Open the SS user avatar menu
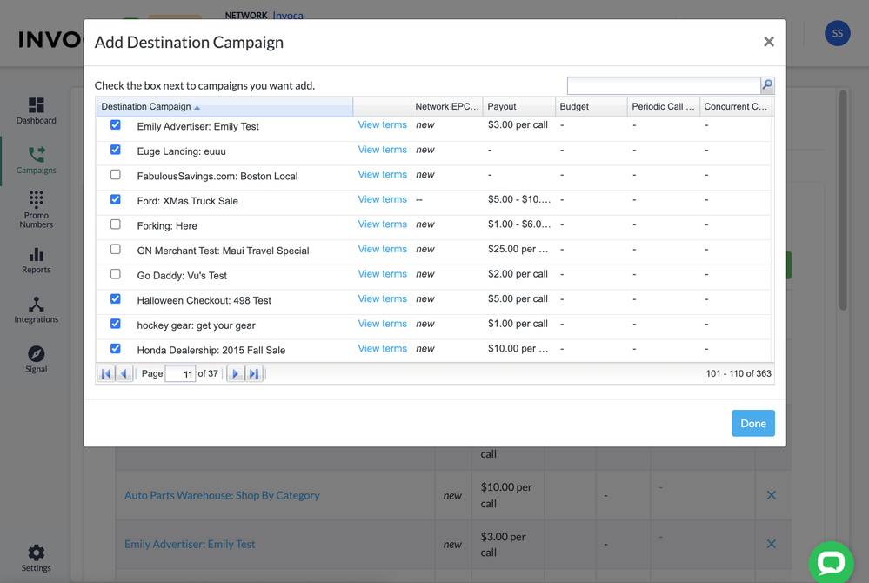The image size is (869, 583). coord(837,34)
